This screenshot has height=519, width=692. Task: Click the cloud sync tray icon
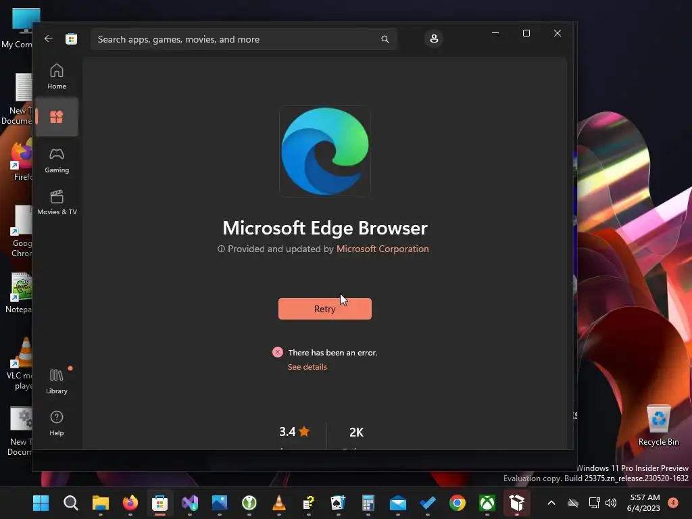573,503
